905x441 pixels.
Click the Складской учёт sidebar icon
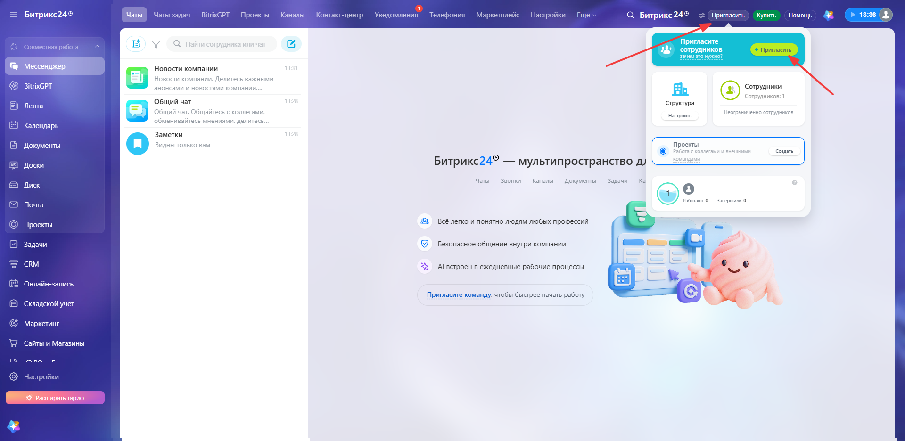pos(14,303)
